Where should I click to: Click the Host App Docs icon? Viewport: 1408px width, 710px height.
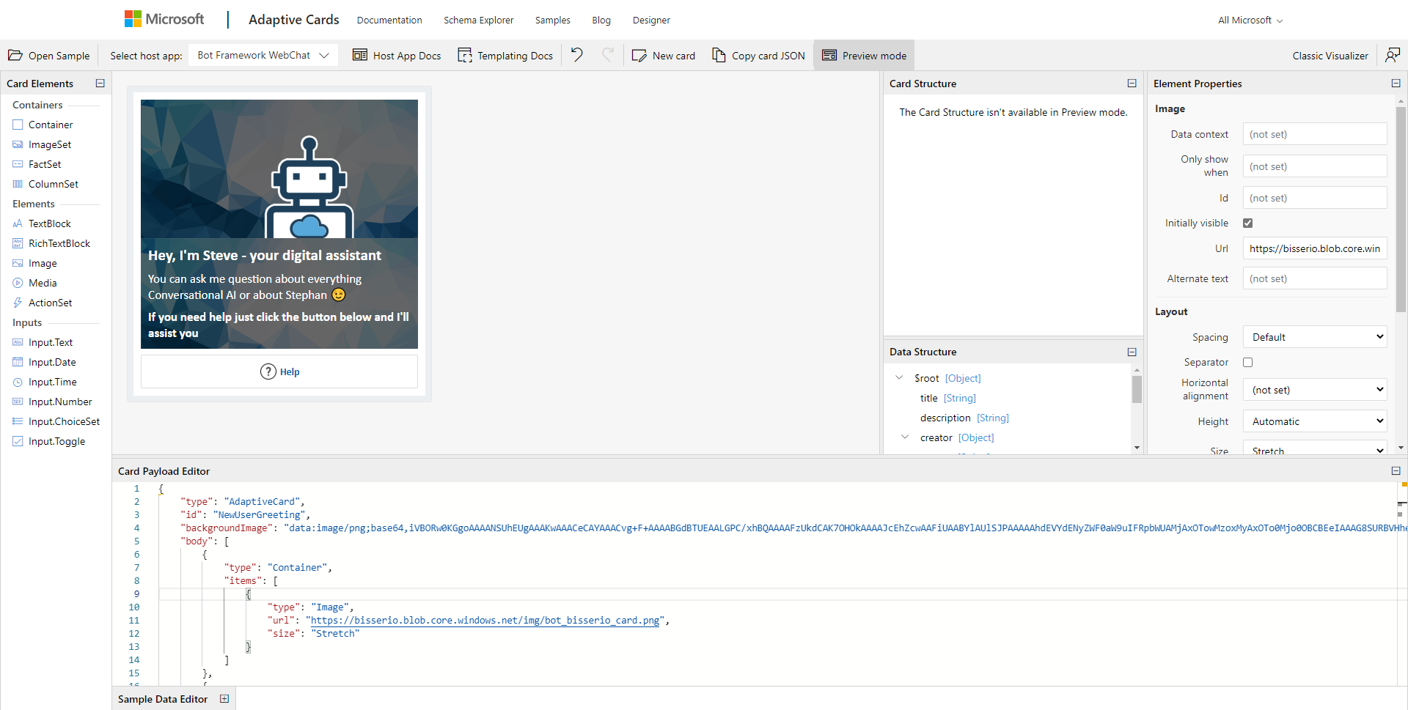360,56
